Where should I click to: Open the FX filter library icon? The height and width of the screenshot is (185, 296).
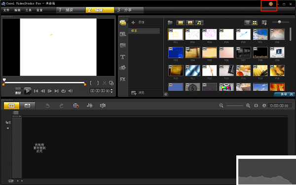click(x=123, y=79)
